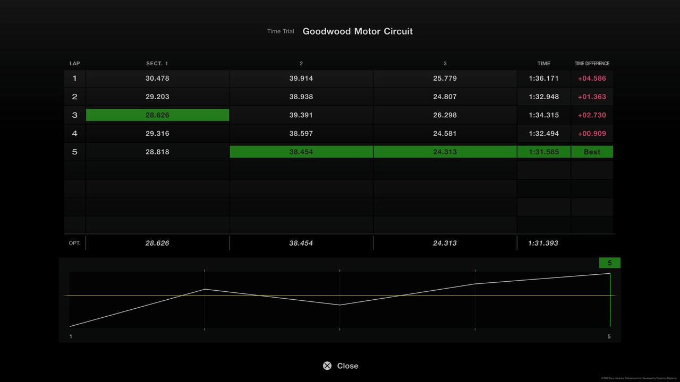Click lap 1 sector 2 time 39.914

[x=301, y=78]
